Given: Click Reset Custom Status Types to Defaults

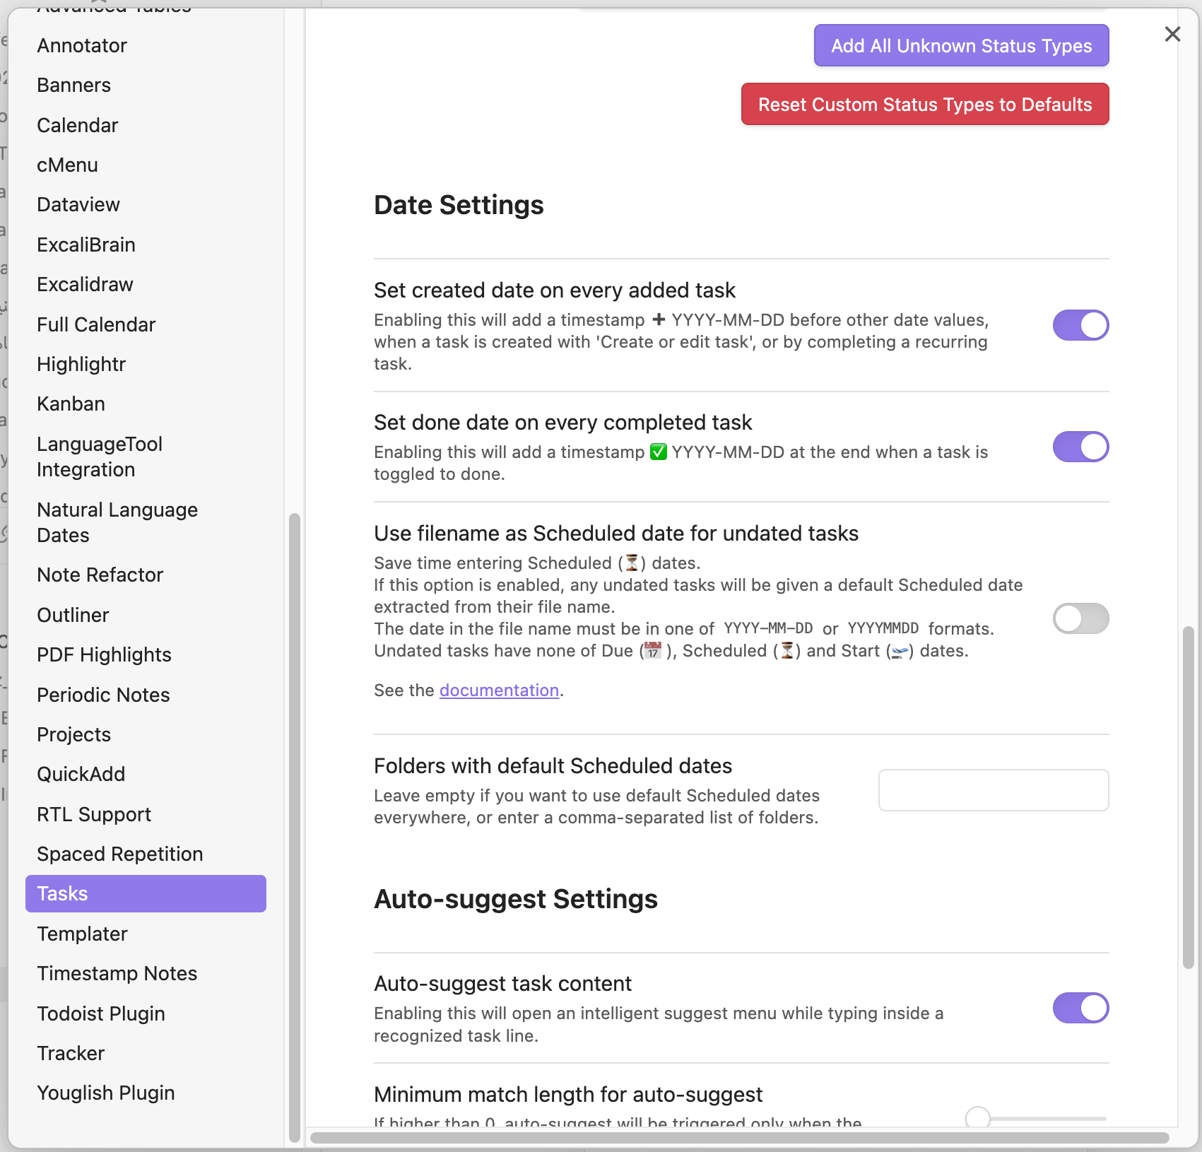Looking at the screenshot, I should click(925, 105).
